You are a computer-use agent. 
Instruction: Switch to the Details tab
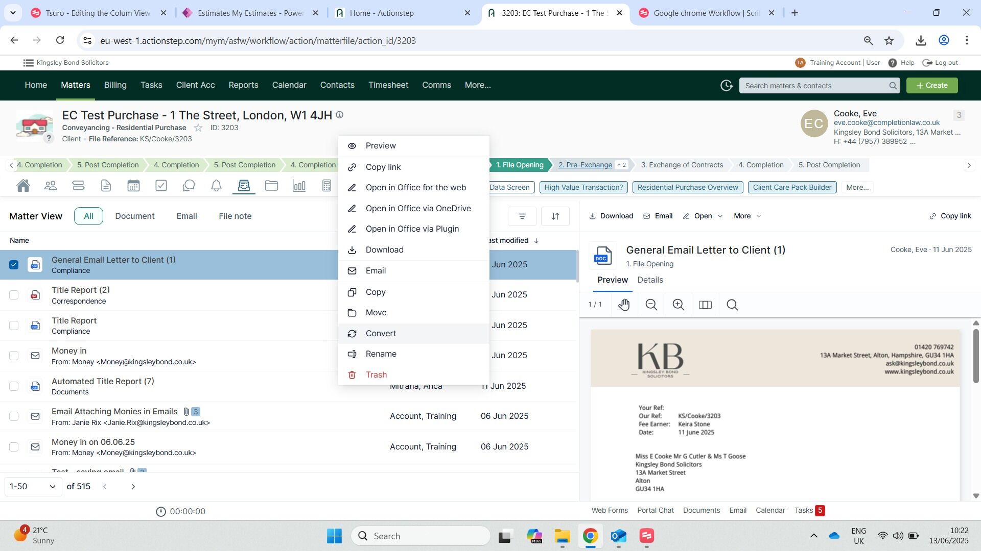point(650,280)
